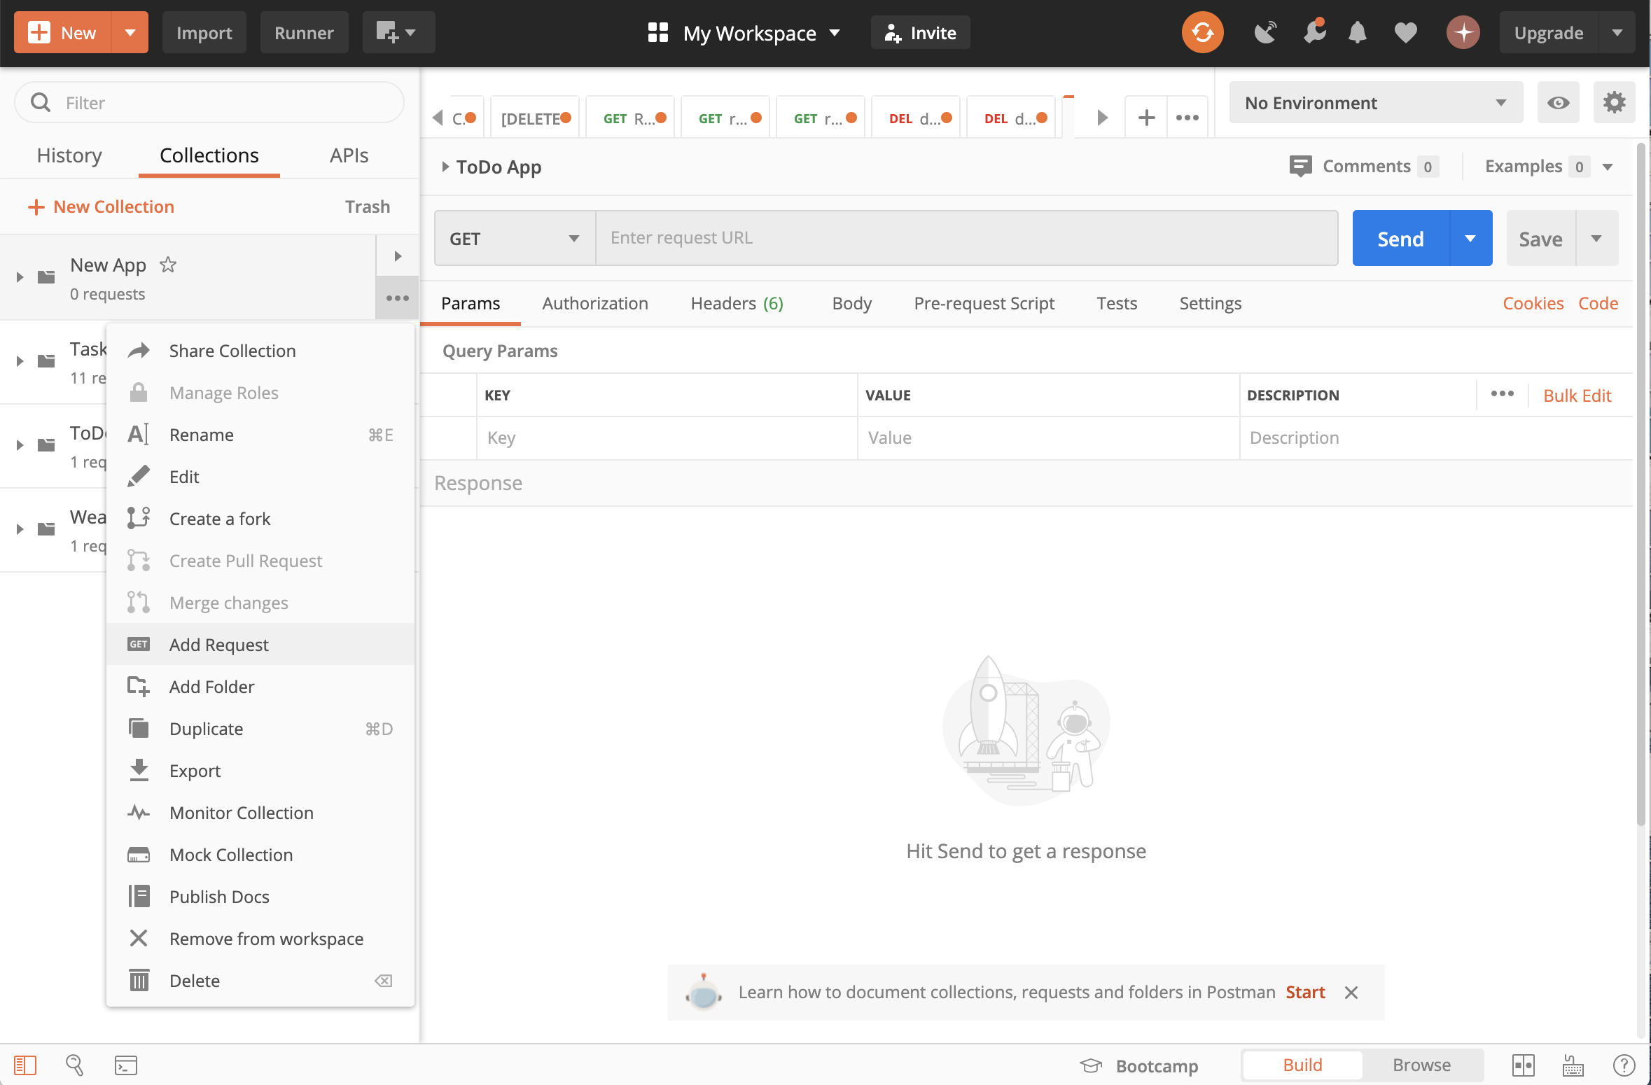Viewport: 1651px width, 1085px height.
Task: Toggle the environment quick look eye icon
Action: tap(1558, 102)
